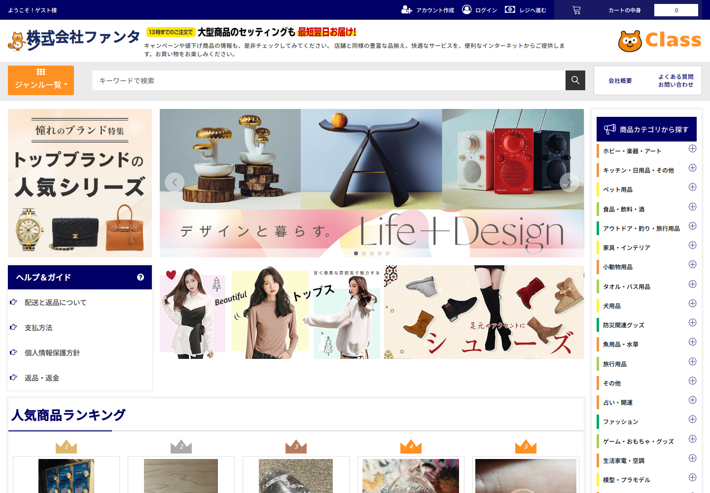This screenshot has height=493, width=710.
Task: Go to next carousel slide
Action: coord(569,182)
